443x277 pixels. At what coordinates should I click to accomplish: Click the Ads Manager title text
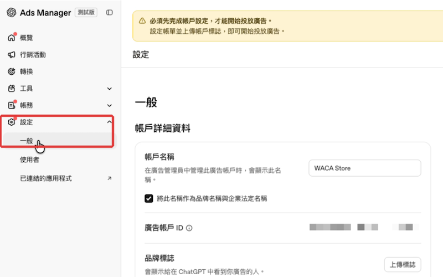tap(45, 13)
